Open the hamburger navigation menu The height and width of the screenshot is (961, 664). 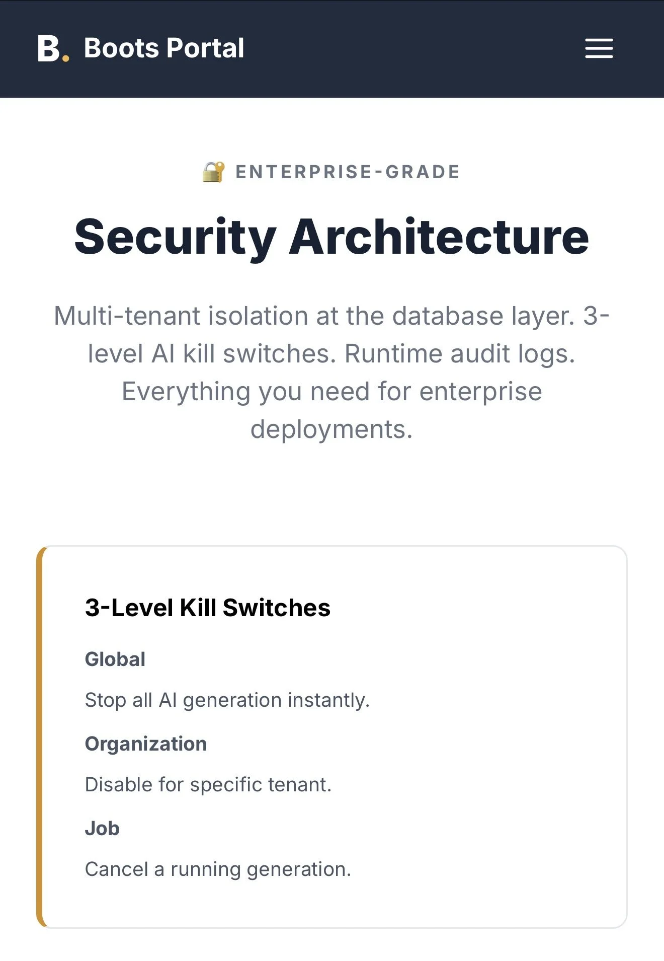tap(599, 48)
